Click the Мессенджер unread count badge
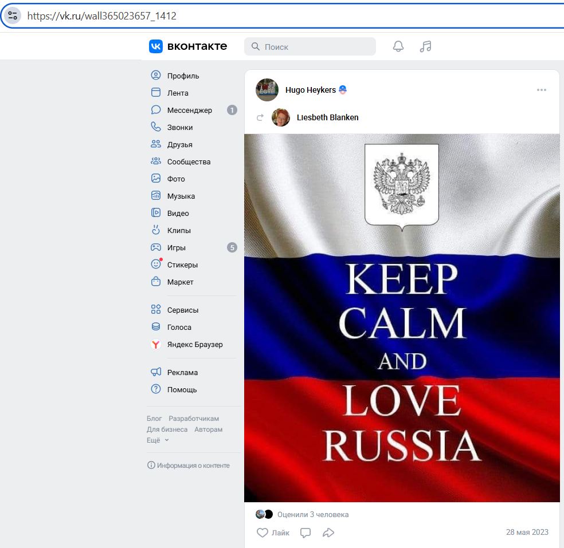564x548 pixels. (x=232, y=110)
